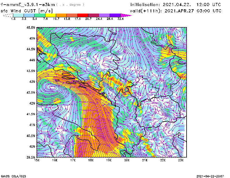Click the '19E' longitude label
The width and height of the screenshot is (230, 178).
click(x=109, y=160)
